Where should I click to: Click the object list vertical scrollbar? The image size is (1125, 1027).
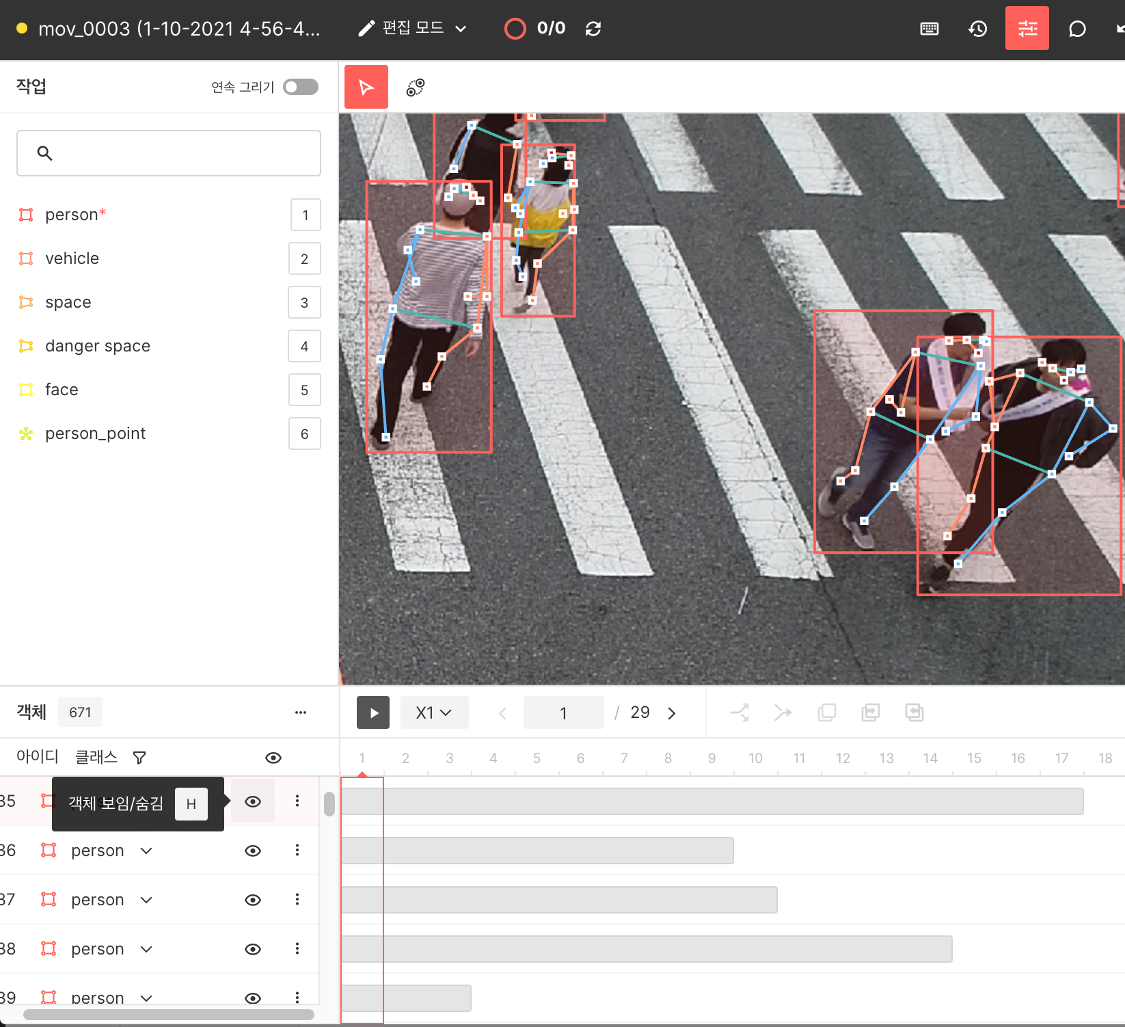pos(329,804)
